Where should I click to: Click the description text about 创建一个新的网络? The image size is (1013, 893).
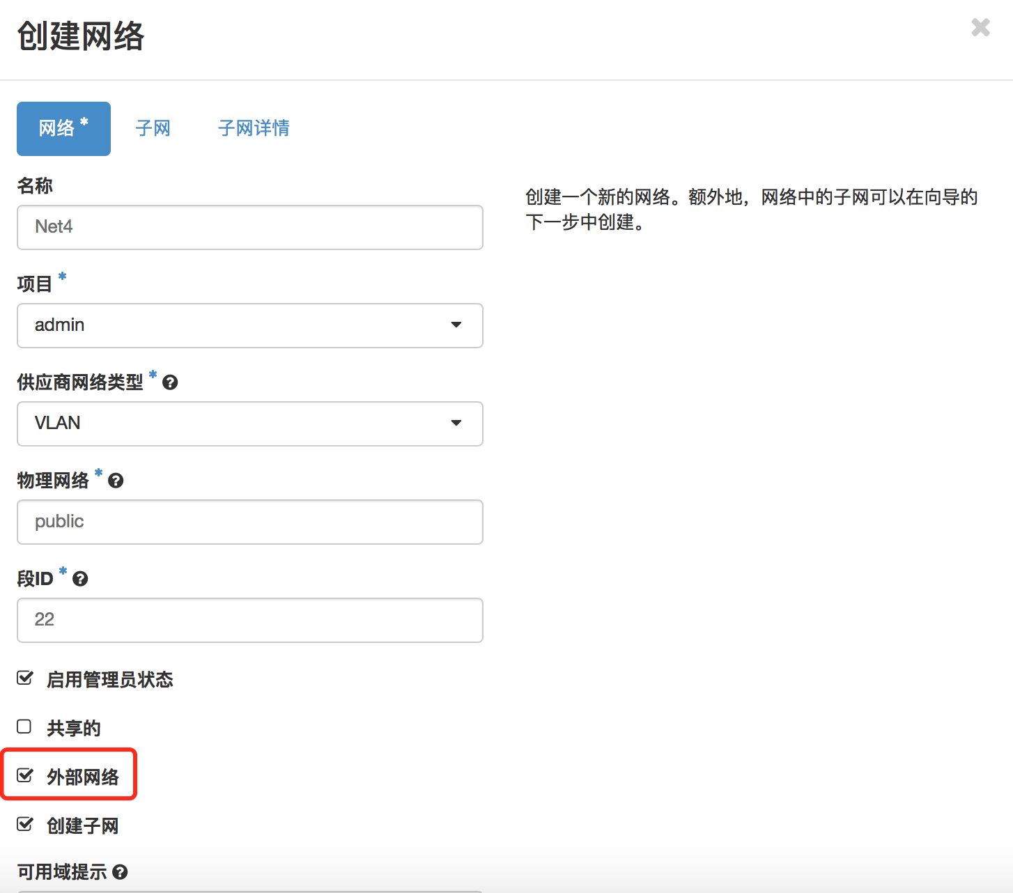[x=752, y=210]
